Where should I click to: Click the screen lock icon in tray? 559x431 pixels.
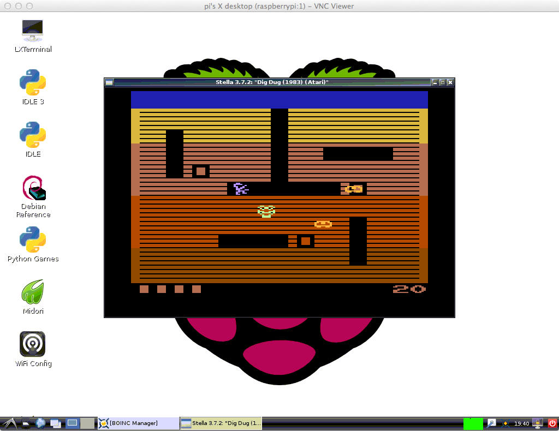(538, 423)
